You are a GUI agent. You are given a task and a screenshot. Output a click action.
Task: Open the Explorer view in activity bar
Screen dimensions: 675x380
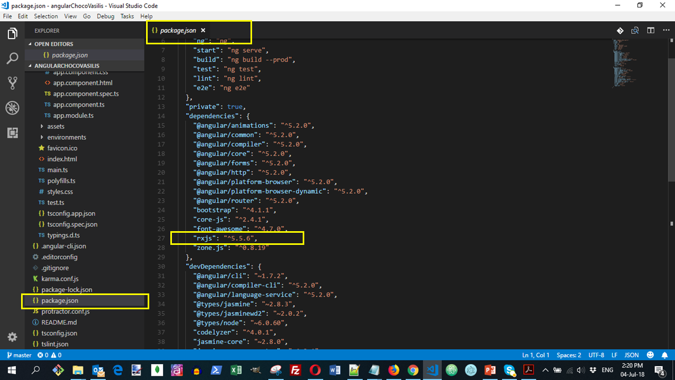[x=12, y=34]
